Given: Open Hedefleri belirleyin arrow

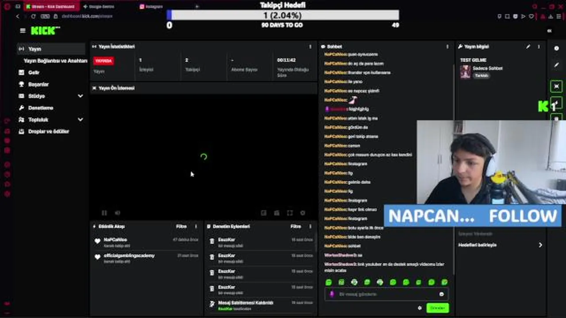Looking at the screenshot, I should (x=540, y=245).
